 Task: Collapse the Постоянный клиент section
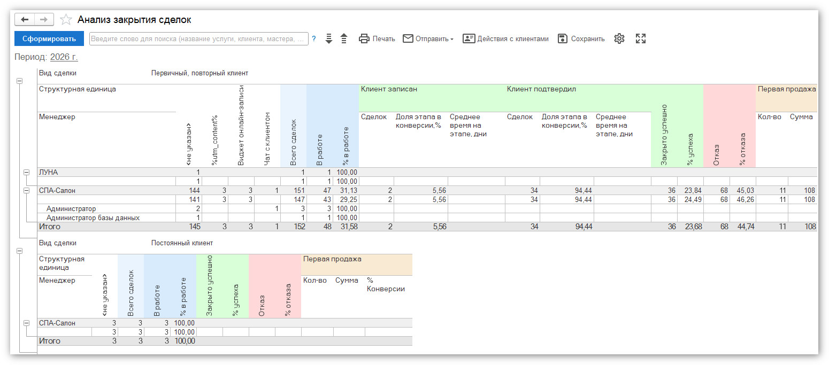pos(20,251)
